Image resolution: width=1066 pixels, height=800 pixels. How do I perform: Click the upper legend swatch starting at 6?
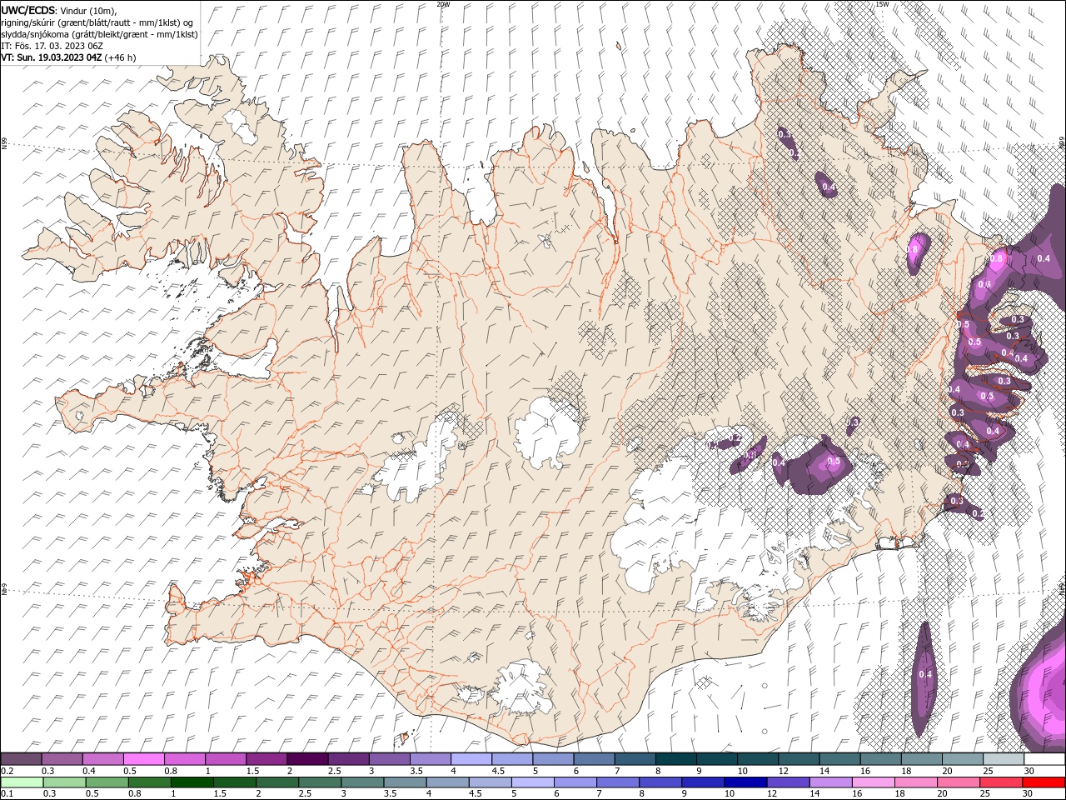[594, 759]
